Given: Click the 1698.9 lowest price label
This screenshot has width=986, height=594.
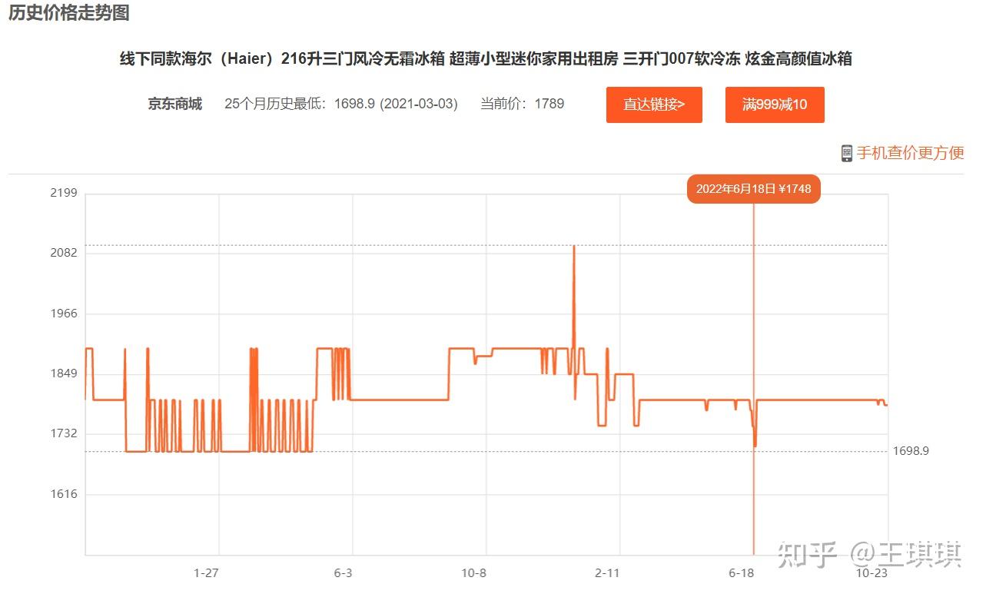Looking at the screenshot, I should tap(911, 451).
